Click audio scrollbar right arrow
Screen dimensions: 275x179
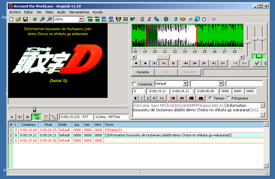pyautogui.click(x=242, y=57)
